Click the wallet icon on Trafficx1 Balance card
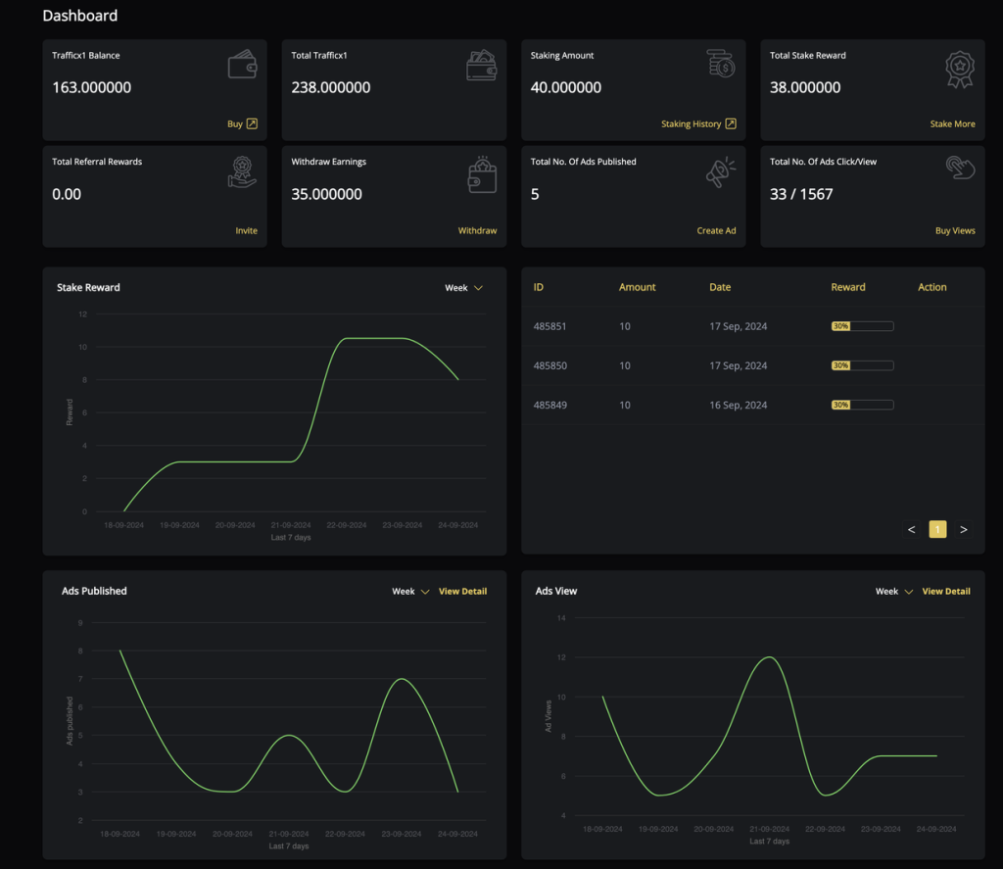The height and width of the screenshot is (869, 1003). (242, 66)
